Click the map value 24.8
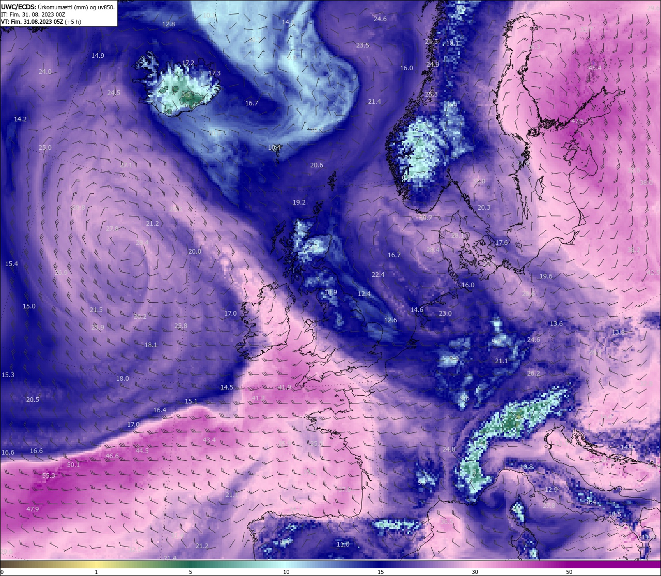The height and width of the screenshot is (576, 661). pos(449,449)
